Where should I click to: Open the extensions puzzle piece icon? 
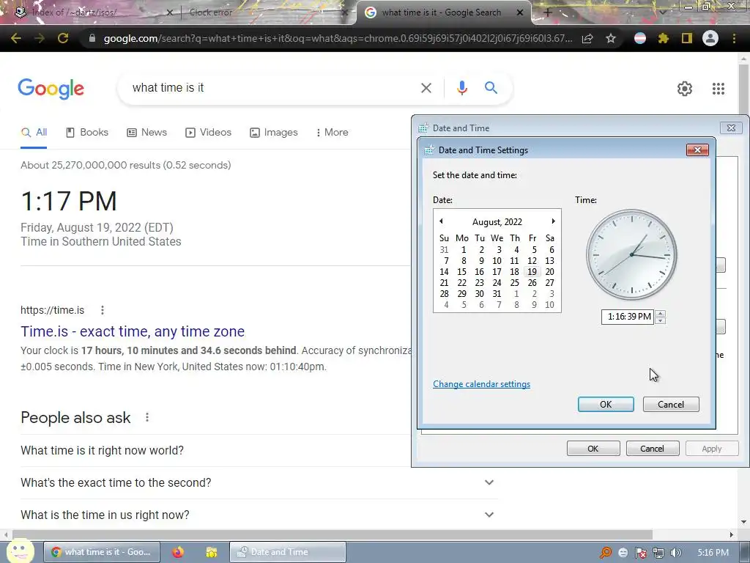pos(664,38)
